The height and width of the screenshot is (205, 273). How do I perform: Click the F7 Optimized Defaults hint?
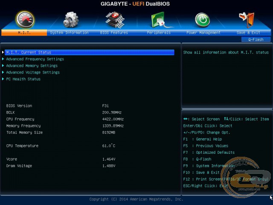pos(209,152)
